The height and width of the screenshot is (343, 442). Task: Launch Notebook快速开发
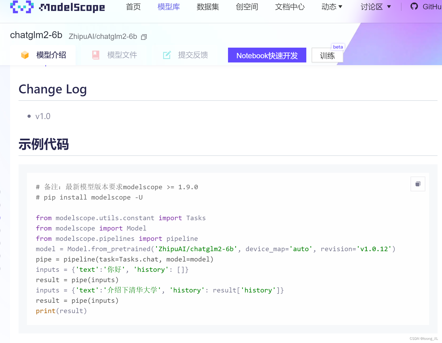point(267,55)
